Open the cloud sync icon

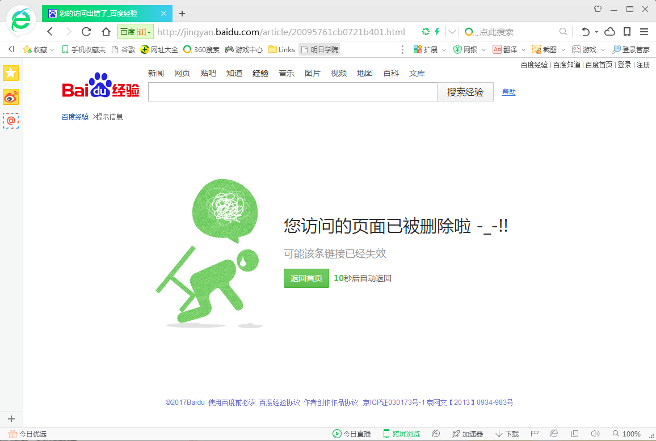pos(610,32)
